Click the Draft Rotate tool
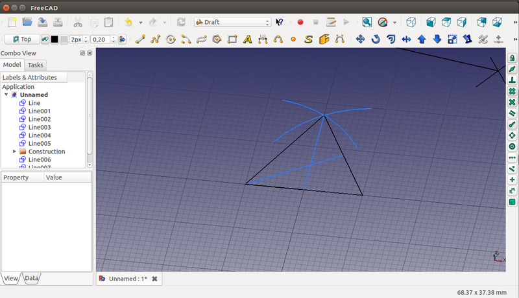This screenshot has height=298, width=519. click(376, 39)
